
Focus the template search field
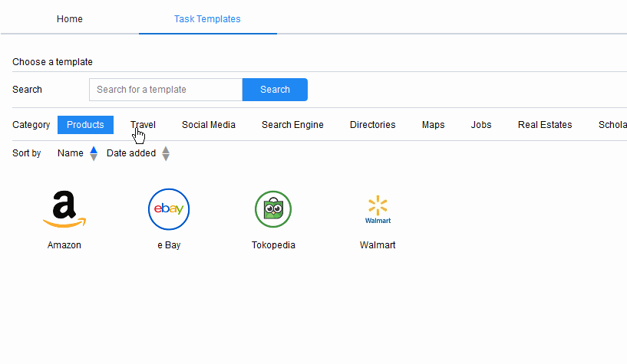(166, 90)
